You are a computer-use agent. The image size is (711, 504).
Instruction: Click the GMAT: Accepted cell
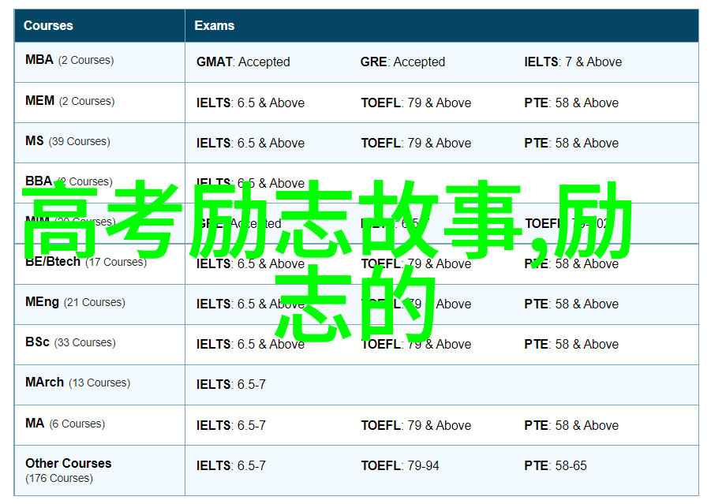tap(243, 62)
